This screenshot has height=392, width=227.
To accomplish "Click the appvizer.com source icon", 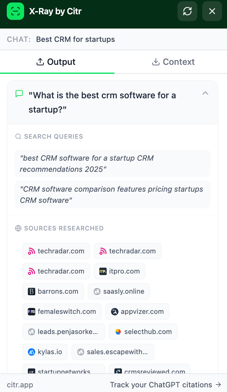I will tap(115, 311).
